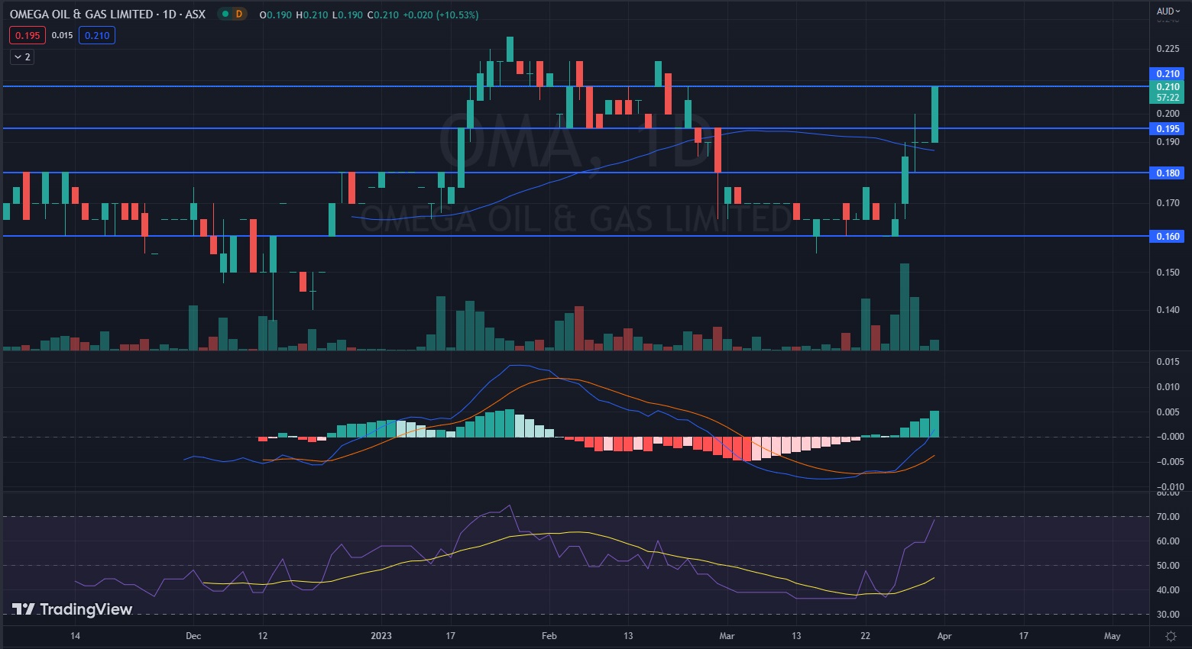Click the 0.150 price axis value
The height and width of the screenshot is (649, 1192).
point(1168,273)
